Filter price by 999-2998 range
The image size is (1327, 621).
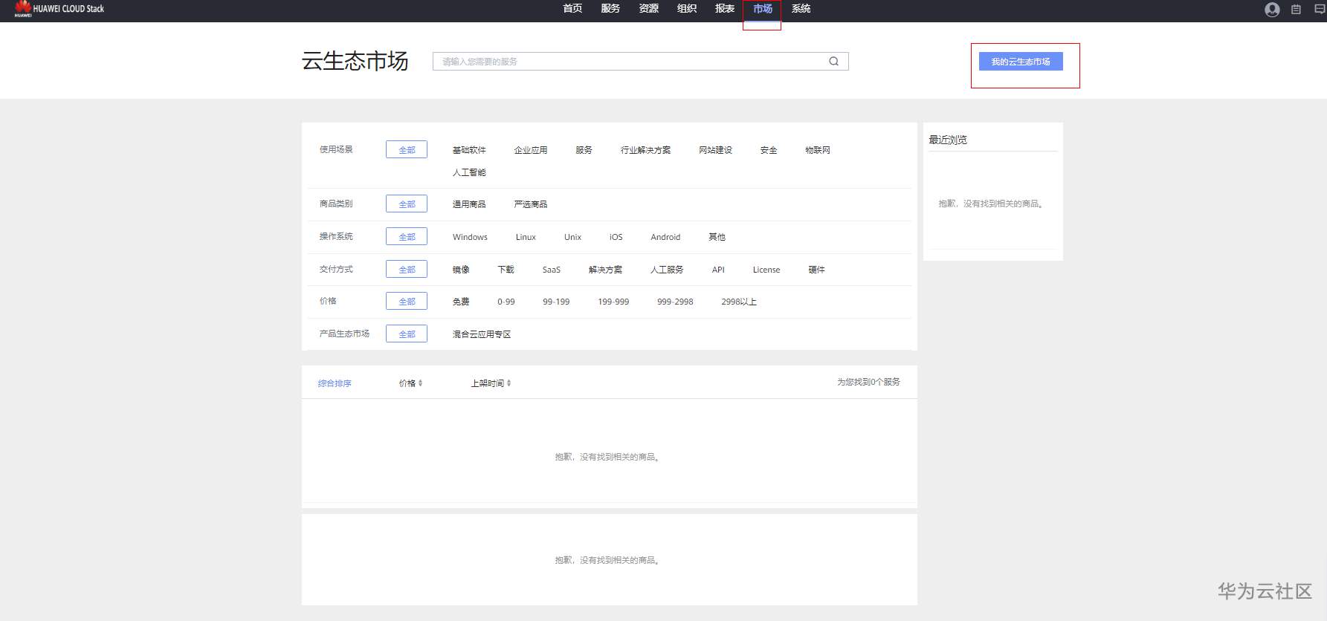tap(675, 302)
